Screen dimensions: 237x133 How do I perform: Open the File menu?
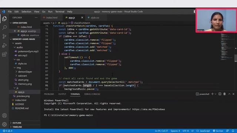(10, 11)
